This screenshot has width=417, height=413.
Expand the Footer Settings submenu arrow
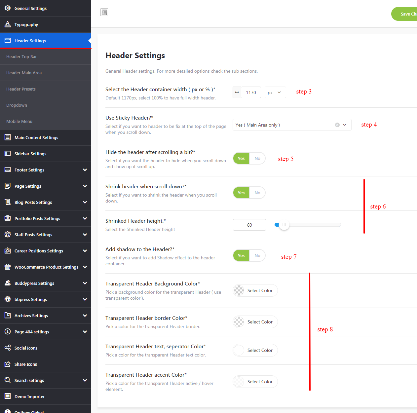pyautogui.click(x=85, y=170)
